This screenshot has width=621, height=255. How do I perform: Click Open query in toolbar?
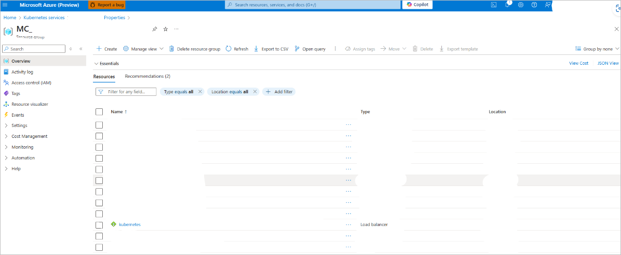(310, 49)
